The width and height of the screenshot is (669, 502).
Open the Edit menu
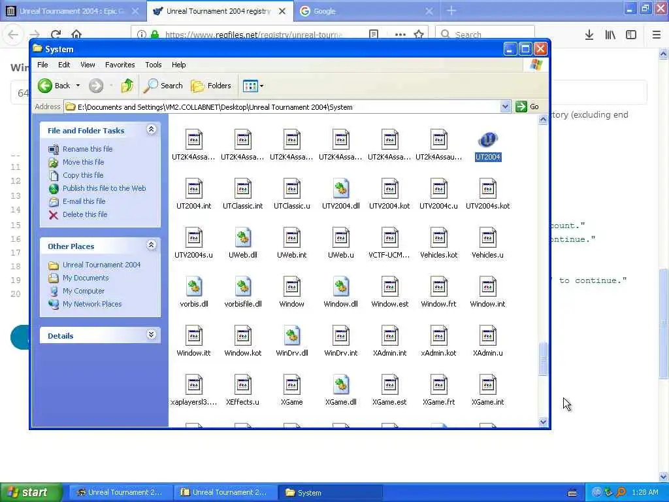pos(64,65)
